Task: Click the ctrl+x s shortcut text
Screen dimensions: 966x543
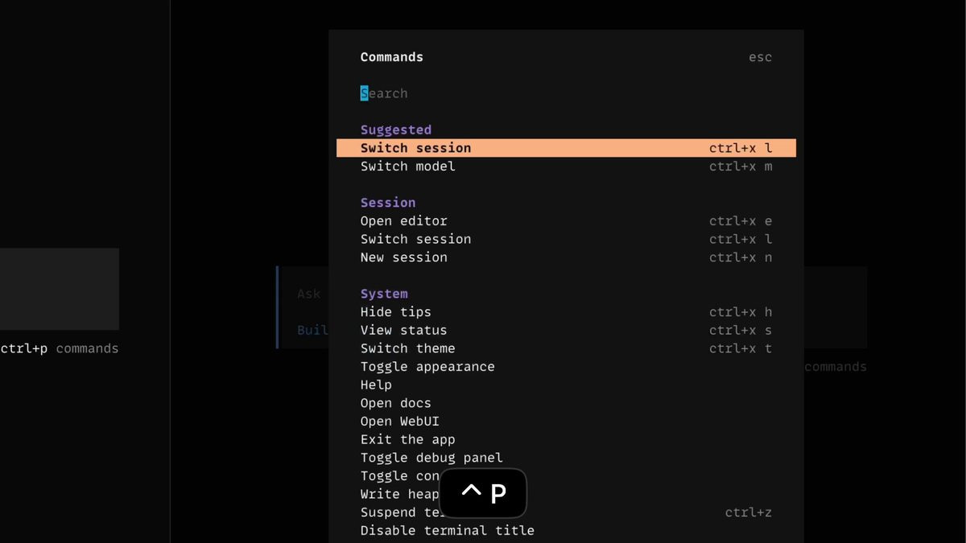Action: [x=741, y=330]
